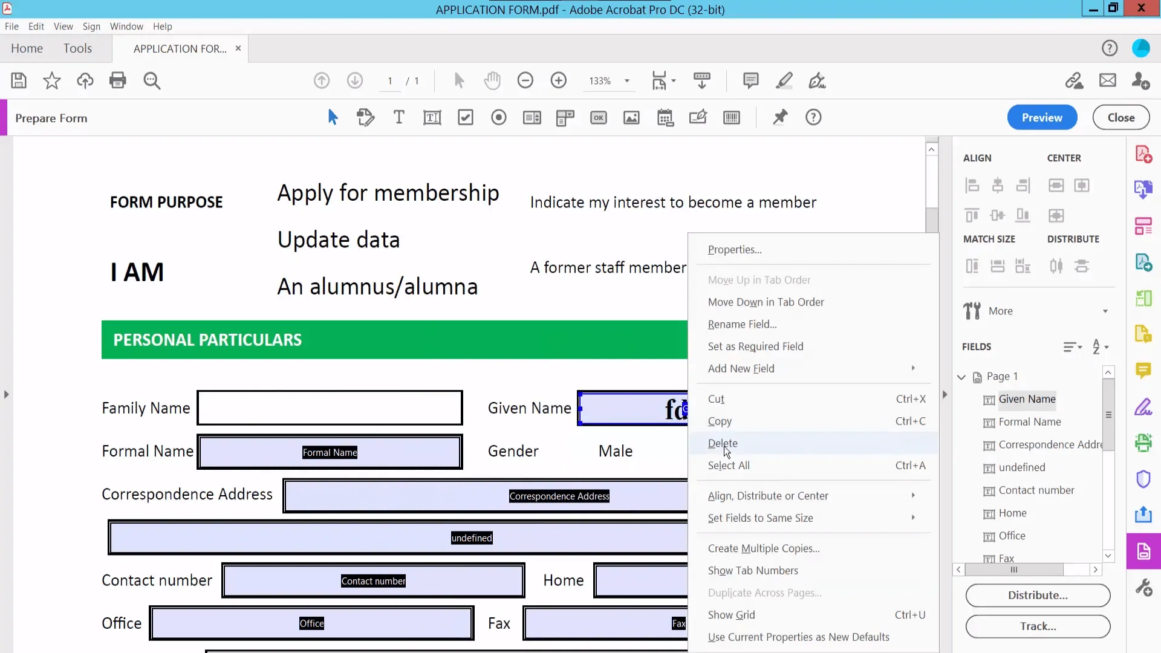
Task: Select the Checkbox tool in toolbar
Action: (466, 118)
